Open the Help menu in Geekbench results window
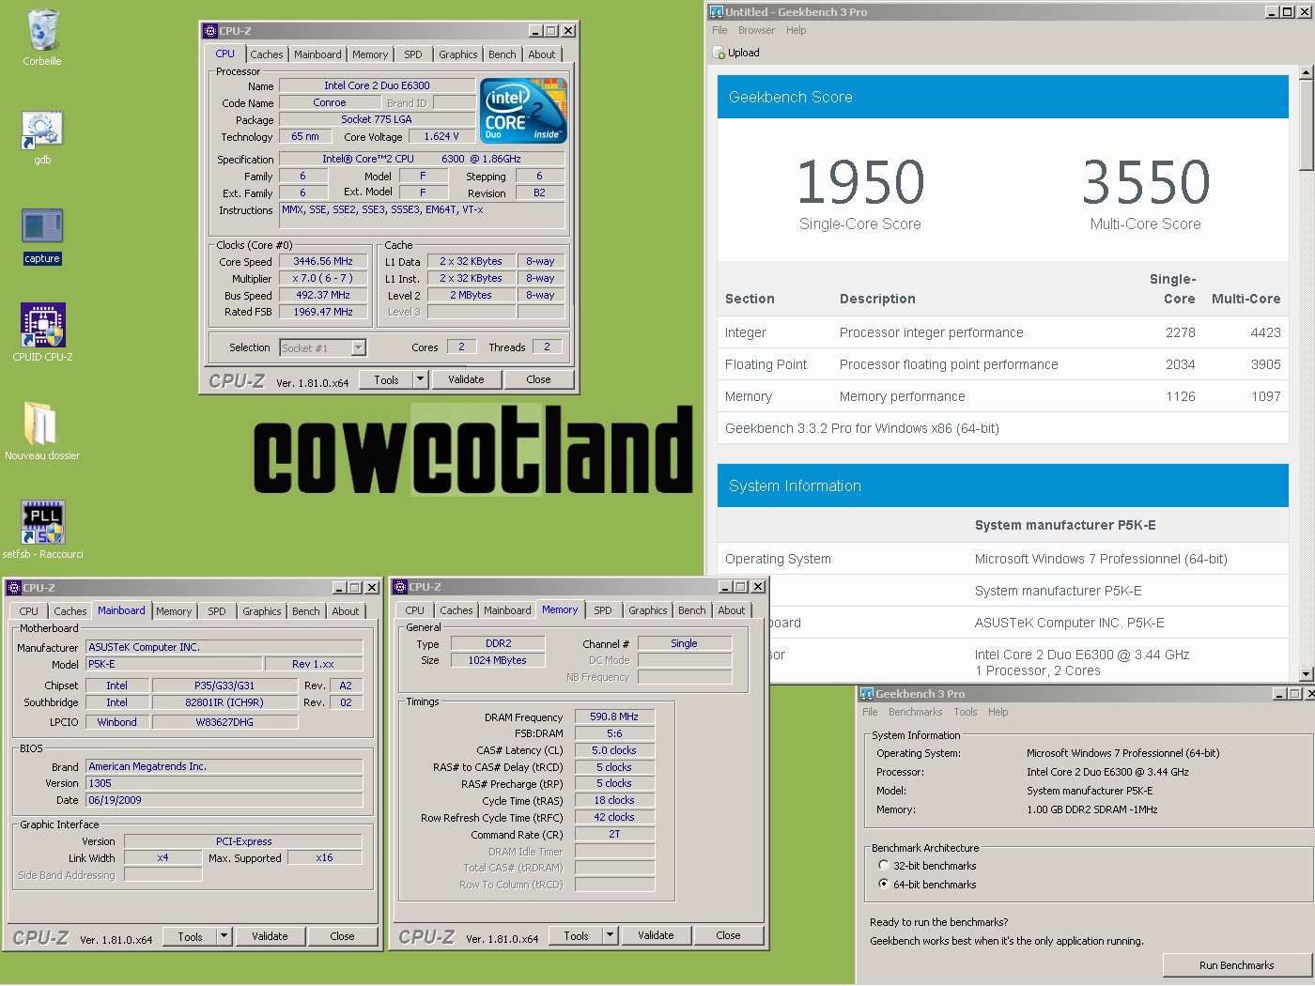Image resolution: width=1315 pixels, height=986 pixels. coord(797,31)
